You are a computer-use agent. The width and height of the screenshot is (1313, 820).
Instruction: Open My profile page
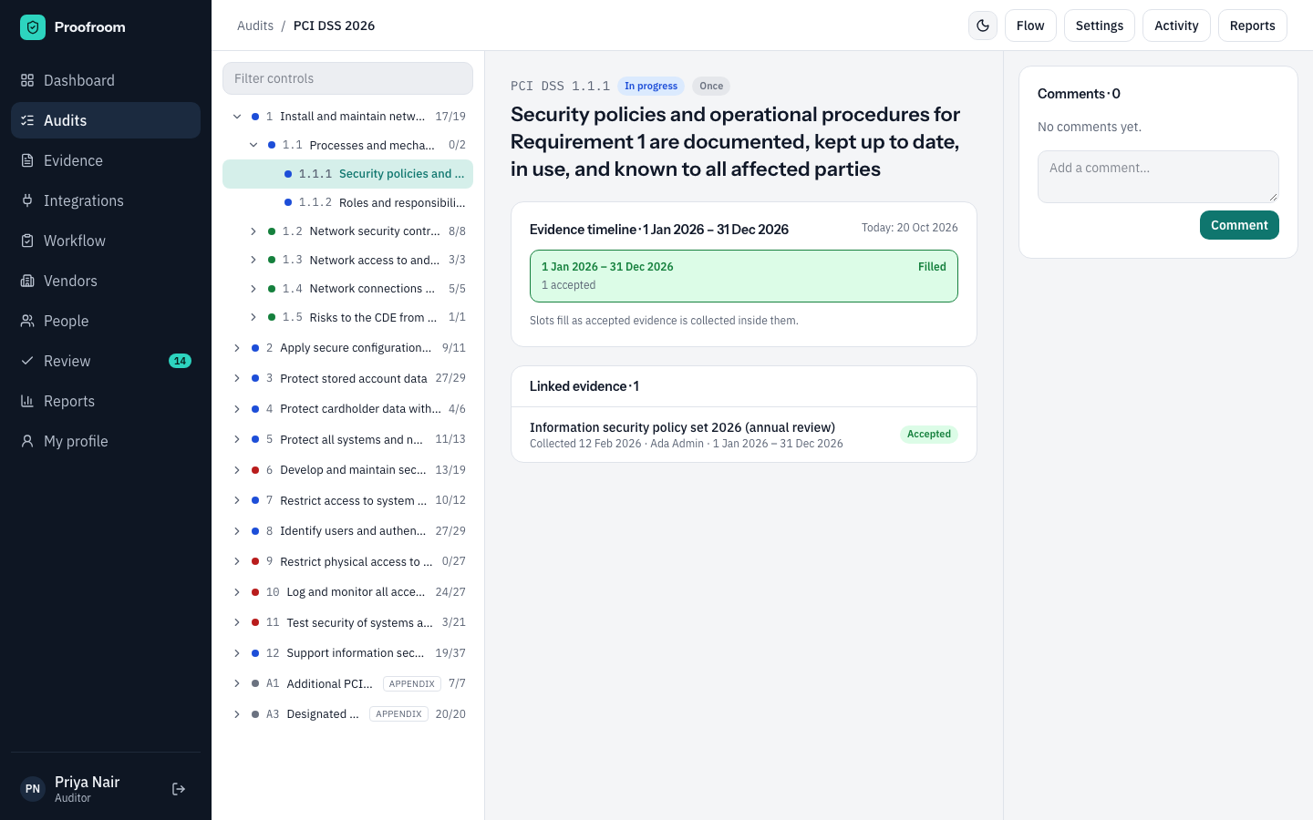click(106, 441)
